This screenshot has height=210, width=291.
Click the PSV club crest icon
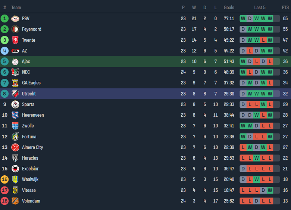click(x=15, y=18)
